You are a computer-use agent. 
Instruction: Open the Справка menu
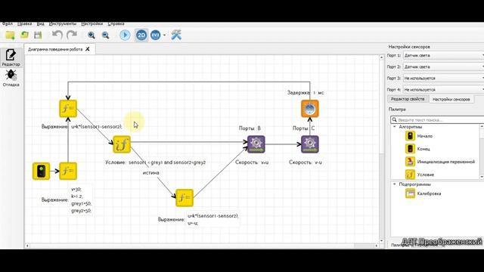click(116, 23)
